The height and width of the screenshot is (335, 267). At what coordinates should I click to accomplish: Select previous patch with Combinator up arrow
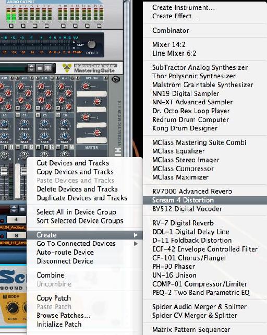(31, 66)
